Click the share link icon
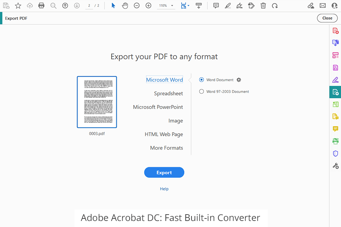Image resolution: width=341 pixels, height=227 pixels. point(311,6)
